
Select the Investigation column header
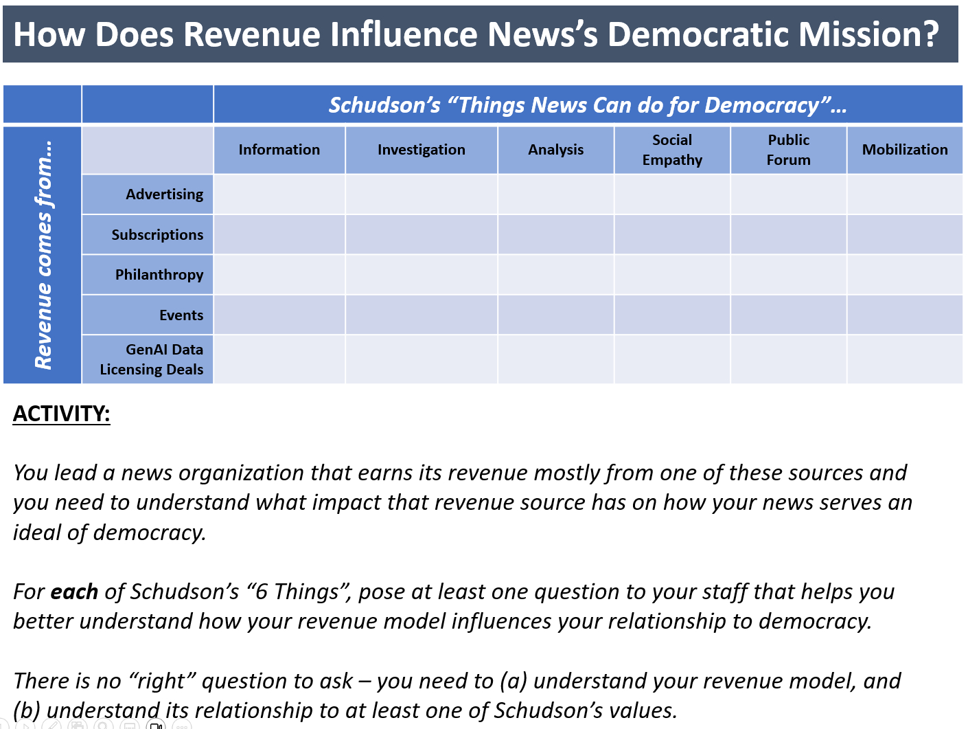[421, 150]
